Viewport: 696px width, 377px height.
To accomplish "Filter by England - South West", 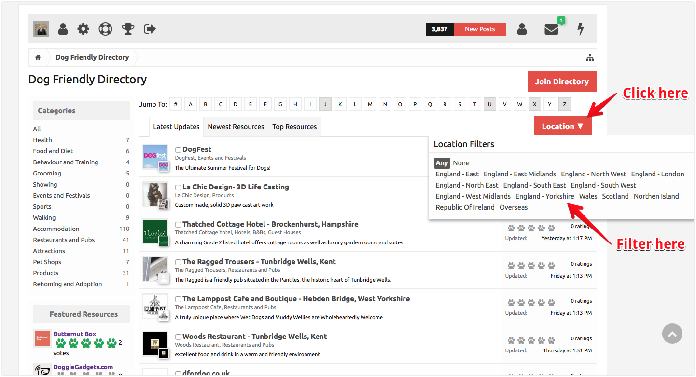I will pos(603,185).
